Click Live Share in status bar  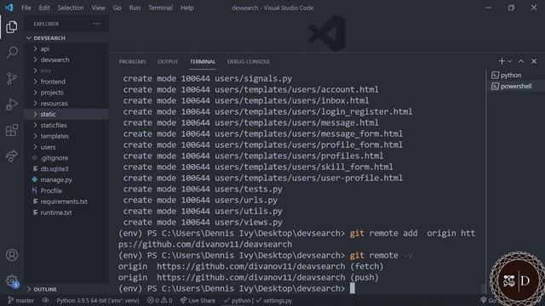198,300
